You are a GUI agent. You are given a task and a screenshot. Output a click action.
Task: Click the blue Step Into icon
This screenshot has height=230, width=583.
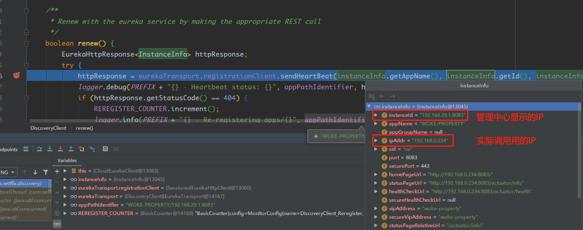50,149
